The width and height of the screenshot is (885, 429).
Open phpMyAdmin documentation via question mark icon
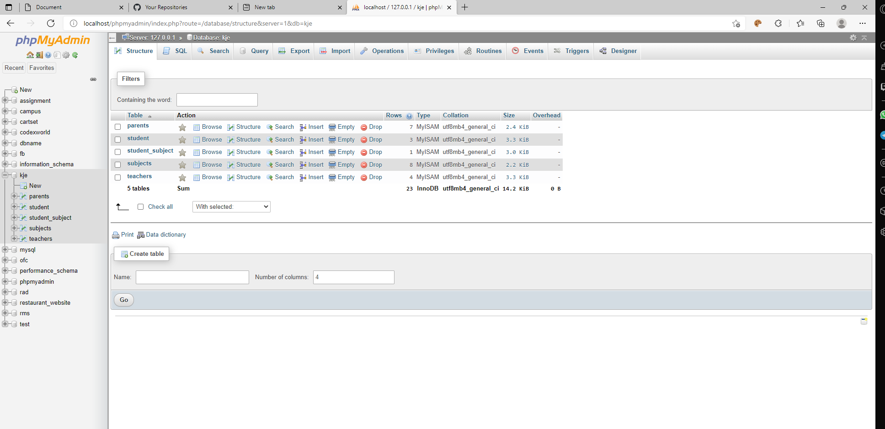click(48, 55)
